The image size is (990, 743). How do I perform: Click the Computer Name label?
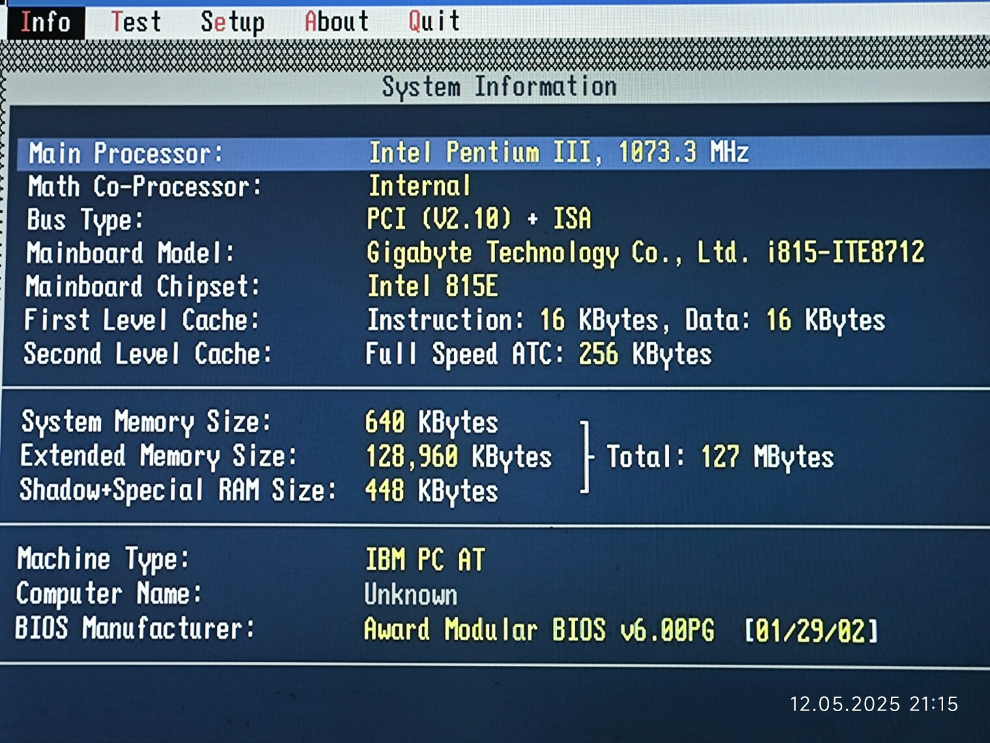[x=109, y=594]
